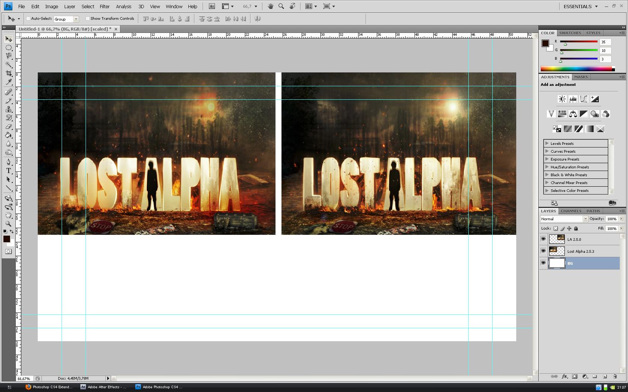The image size is (628, 392).
Task: Hide the Lost Alpha 2.5.3 layer
Action: [x=543, y=251]
